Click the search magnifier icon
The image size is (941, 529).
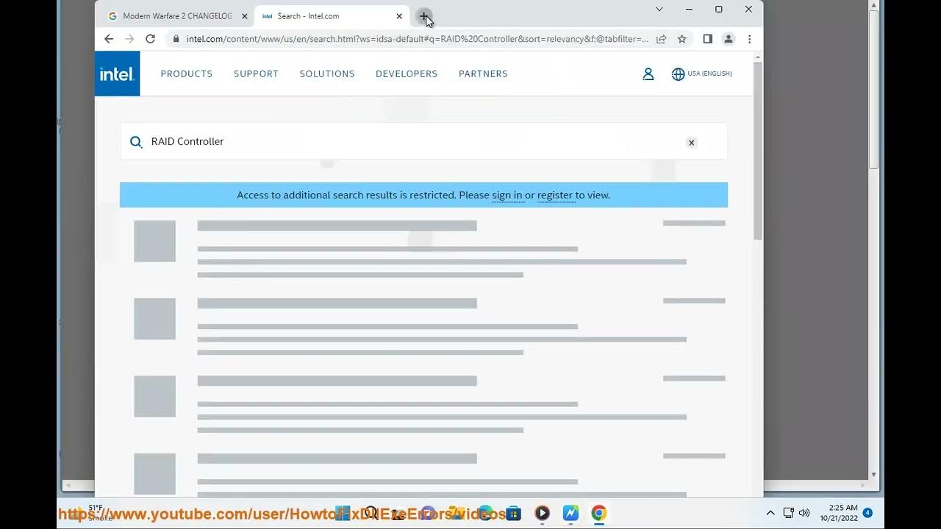point(136,142)
